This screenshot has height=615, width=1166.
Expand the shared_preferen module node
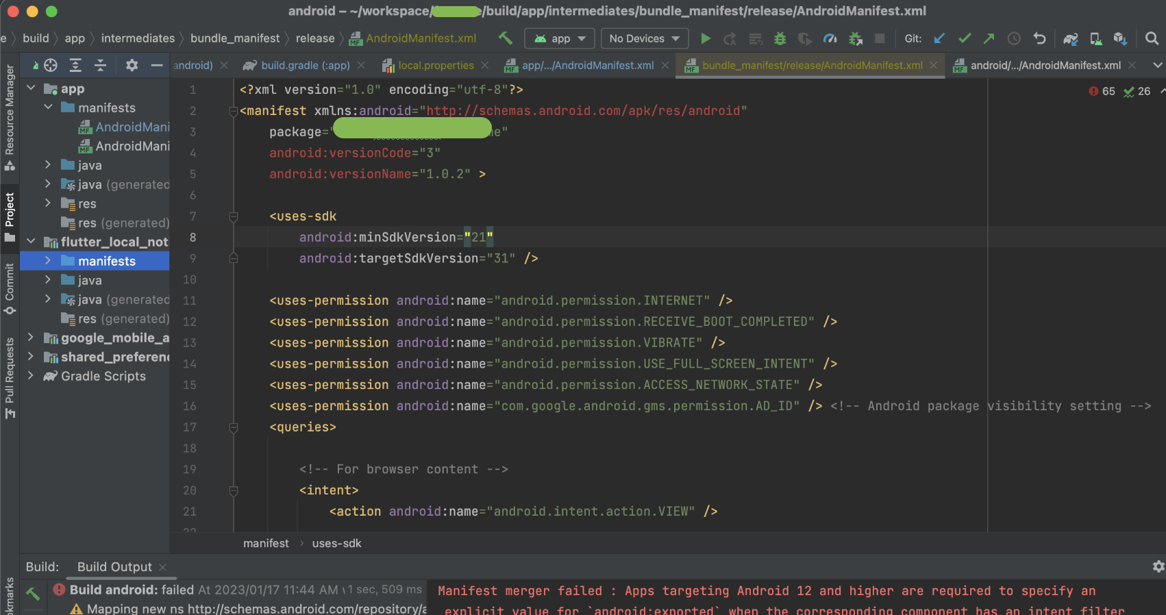click(x=31, y=357)
